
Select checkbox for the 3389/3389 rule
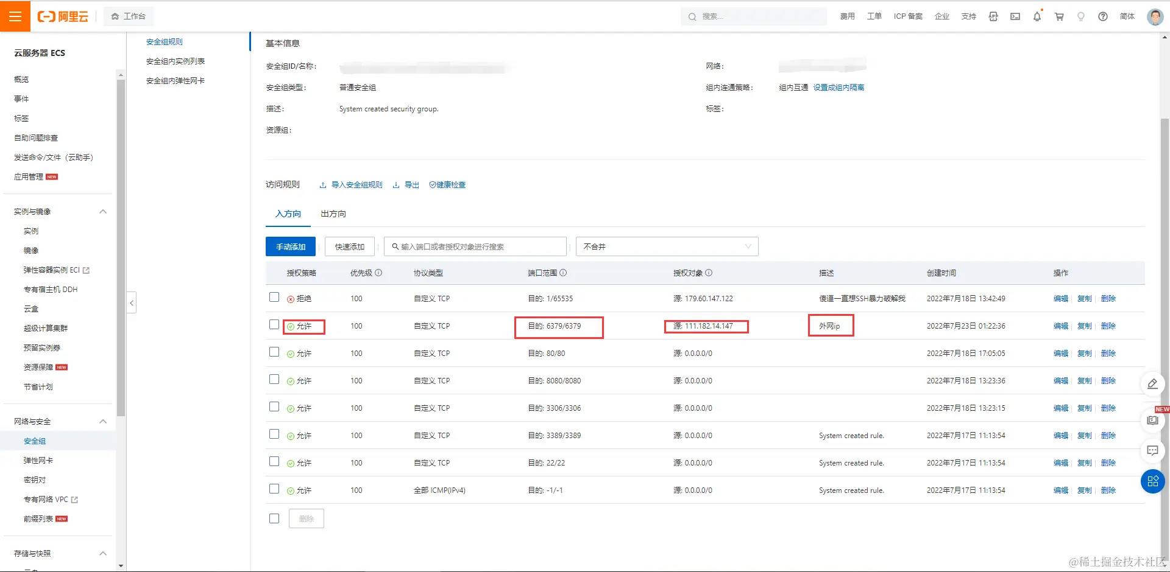point(274,434)
